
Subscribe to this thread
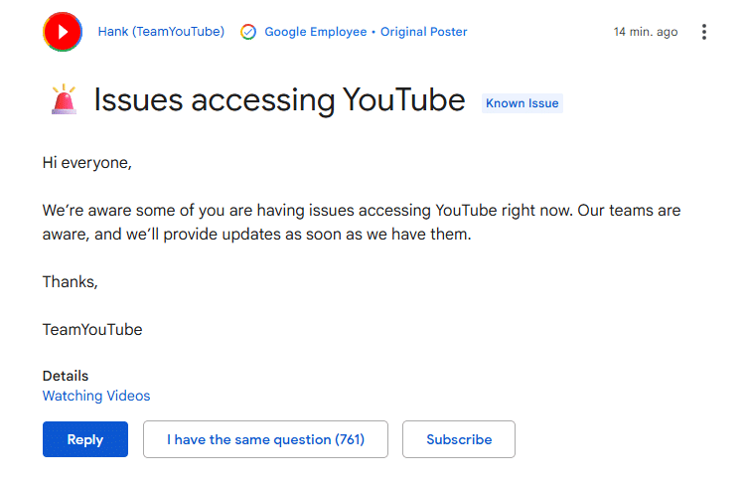(x=459, y=439)
